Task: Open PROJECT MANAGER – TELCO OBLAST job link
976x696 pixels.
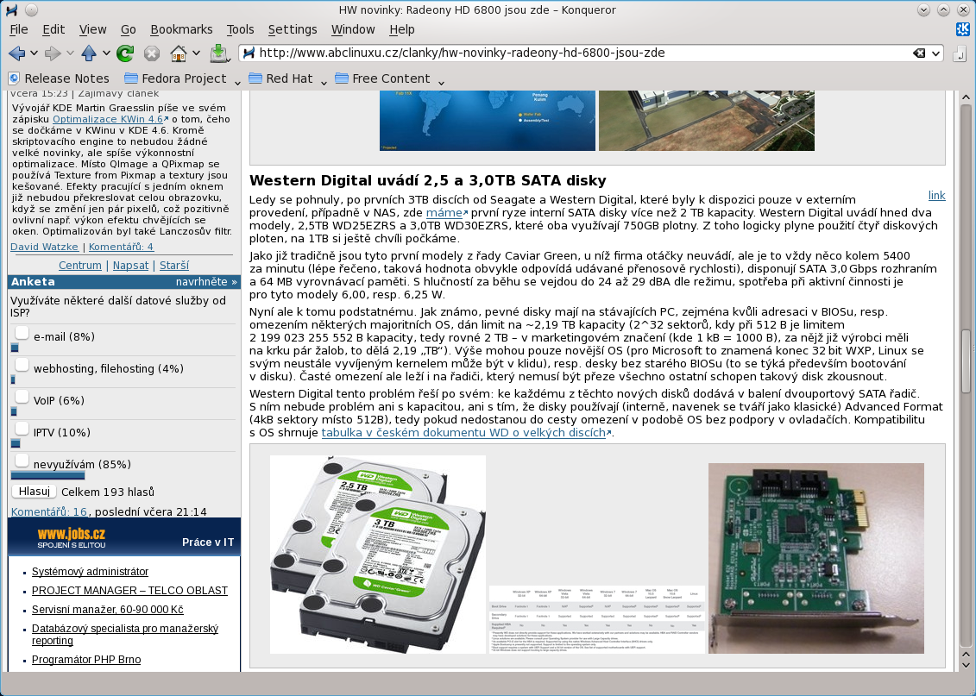Action: 130,591
